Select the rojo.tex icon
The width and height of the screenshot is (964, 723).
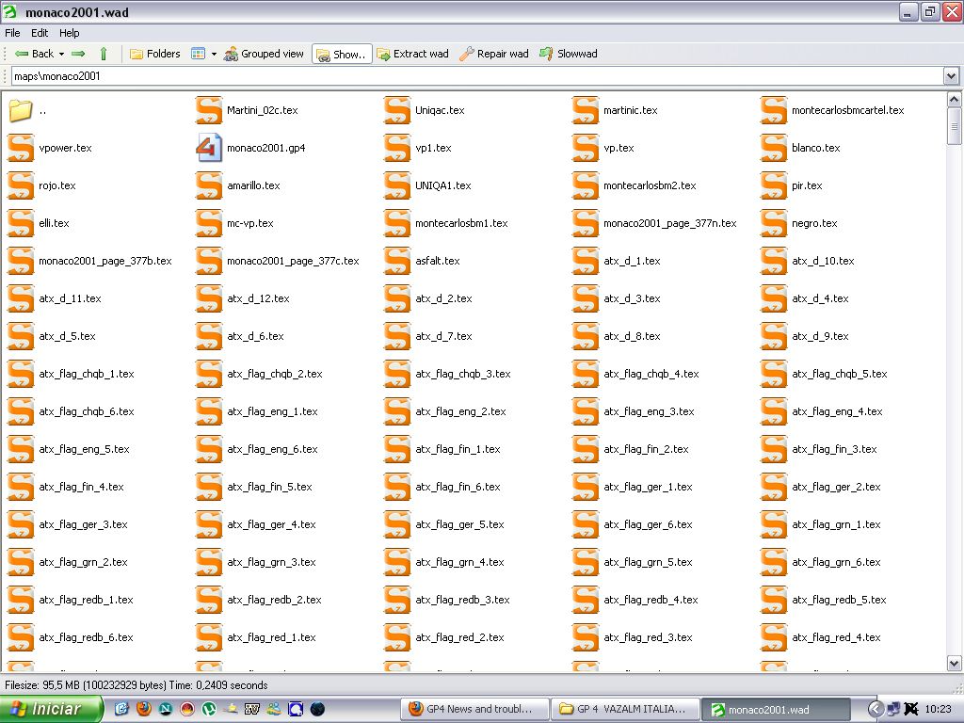[x=21, y=185]
